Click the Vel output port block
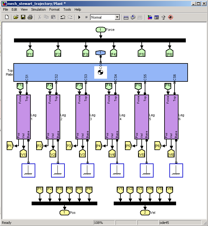 coord(145,212)
